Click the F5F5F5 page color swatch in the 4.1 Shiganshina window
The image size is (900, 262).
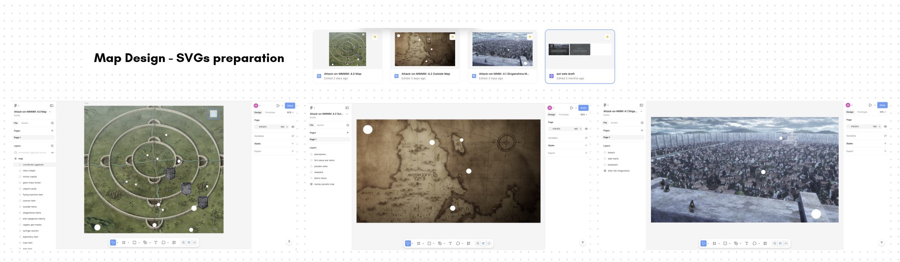pos(849,127)
